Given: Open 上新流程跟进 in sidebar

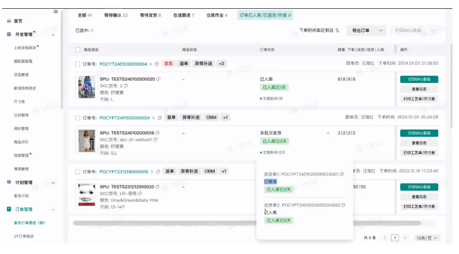Looking at the screenshot, I should pyautogui.click(x=25, y=48).
